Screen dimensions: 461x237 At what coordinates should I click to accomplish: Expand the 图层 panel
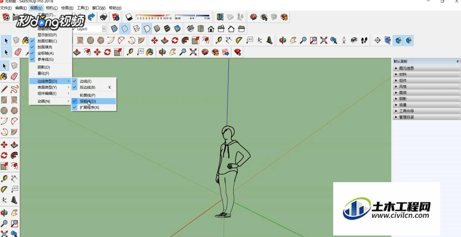427,93
